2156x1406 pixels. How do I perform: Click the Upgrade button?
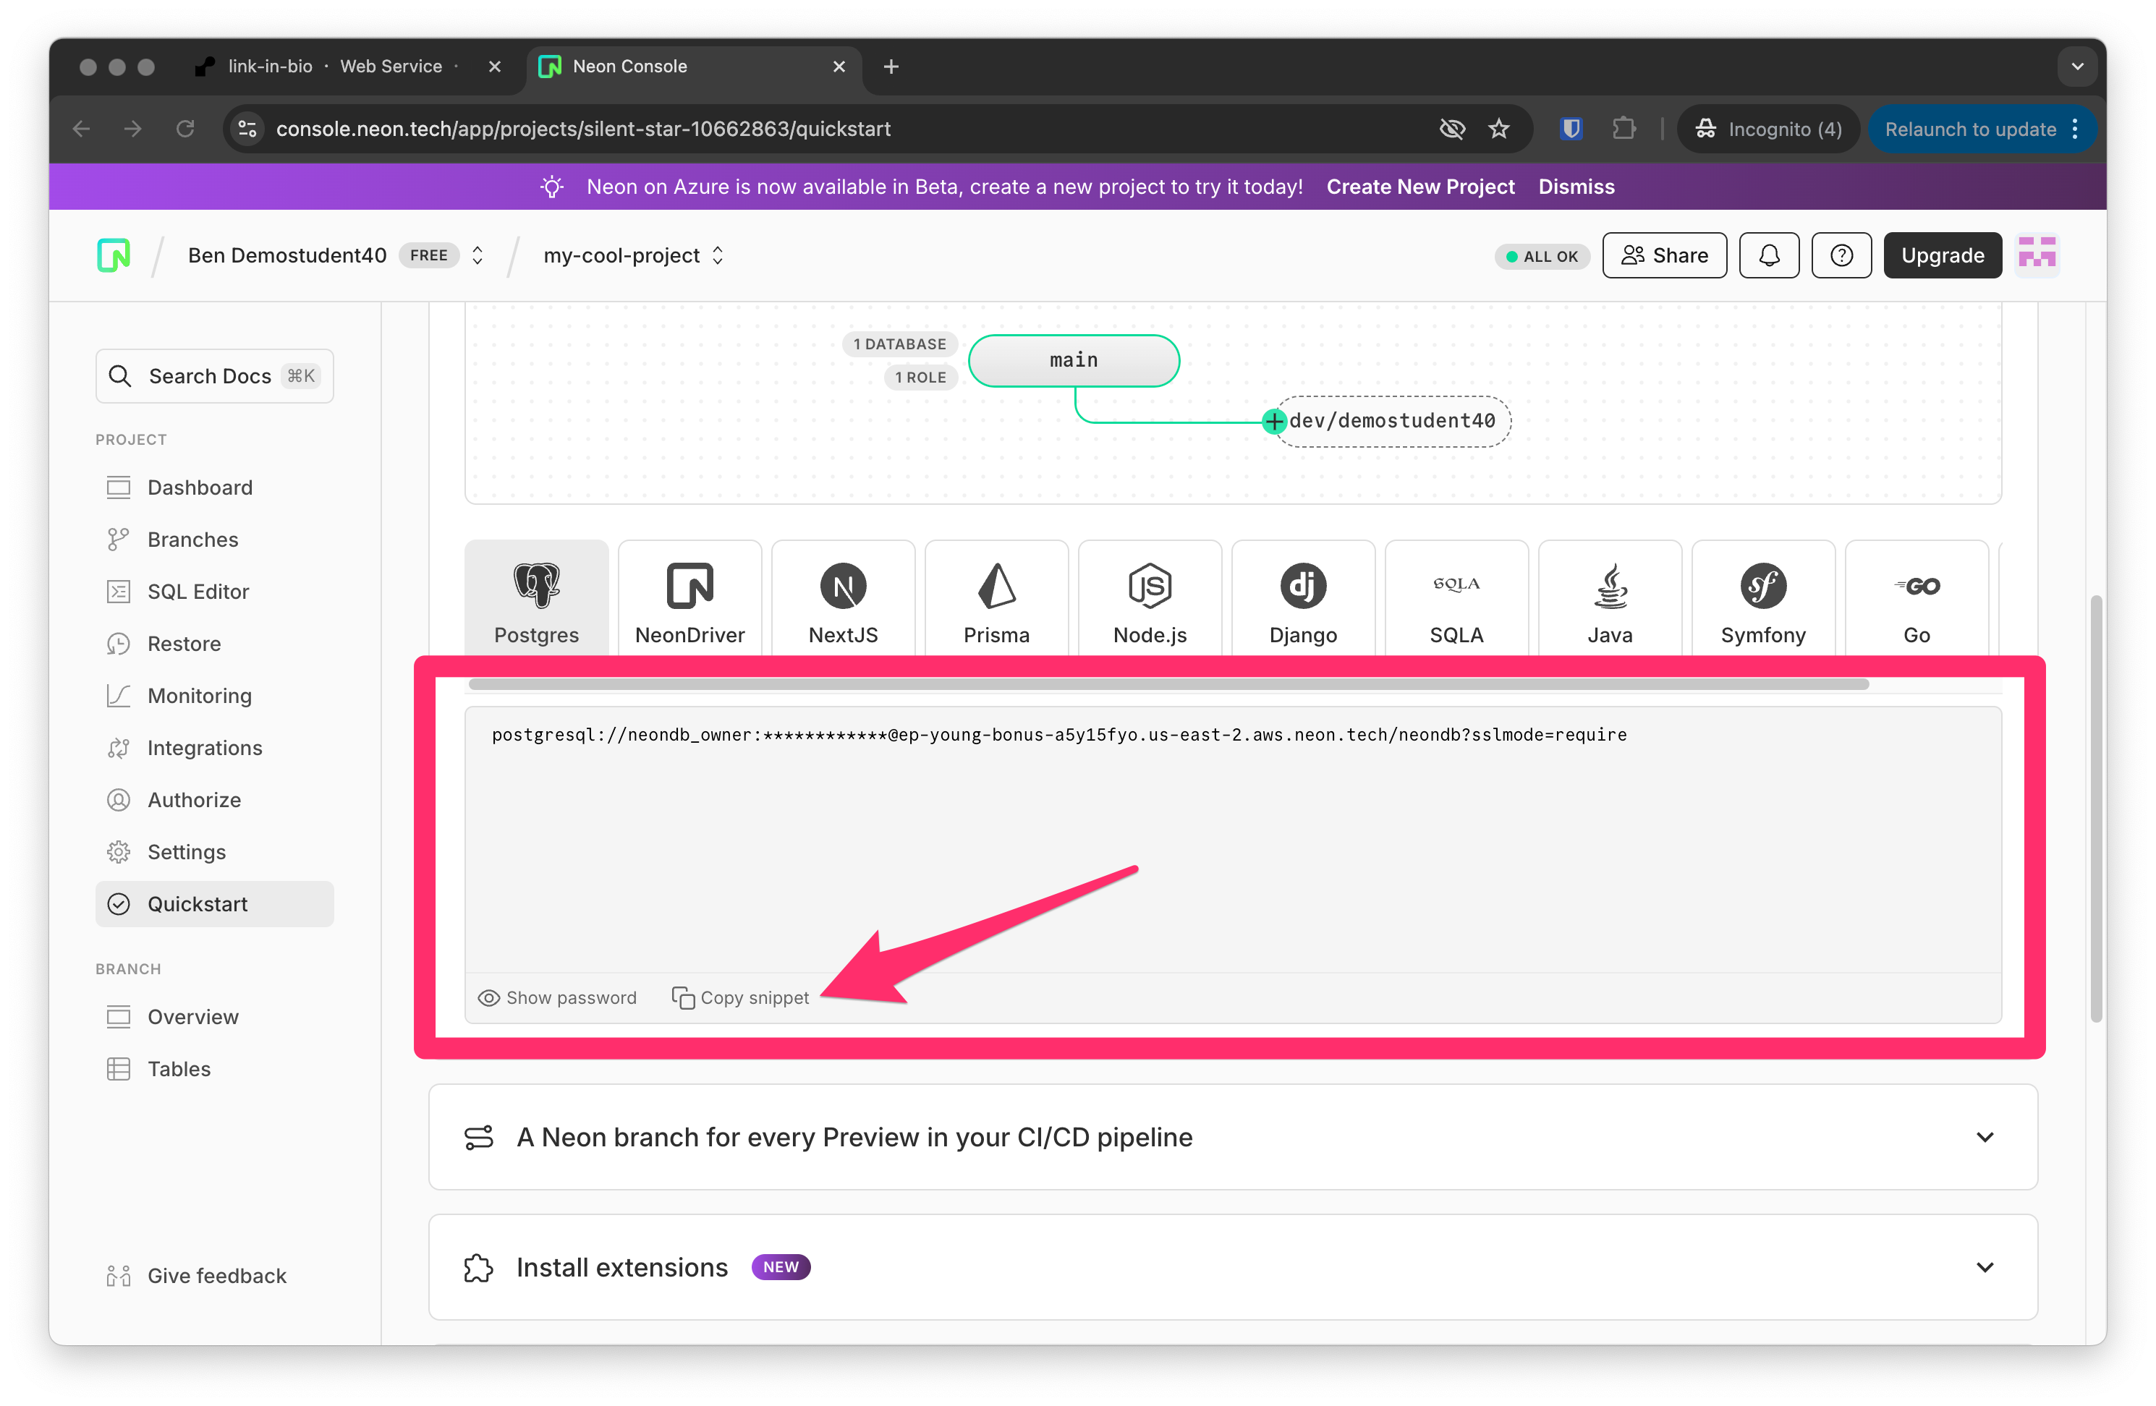click(x=1943, y=255)
